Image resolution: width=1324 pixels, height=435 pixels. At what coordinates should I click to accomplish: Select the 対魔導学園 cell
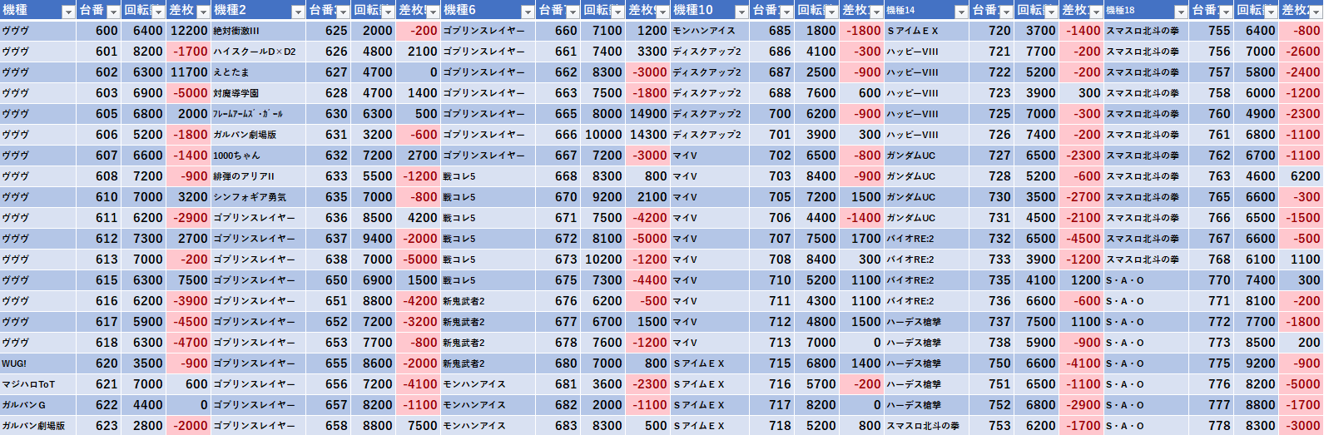point(259,93)
